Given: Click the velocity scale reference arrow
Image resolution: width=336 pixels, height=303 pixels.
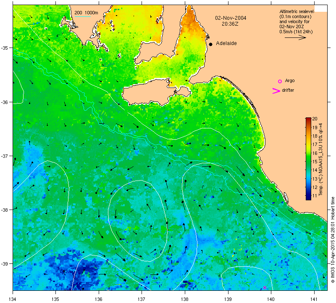Looking at the screenshot, I should click(x=295, y=37).
